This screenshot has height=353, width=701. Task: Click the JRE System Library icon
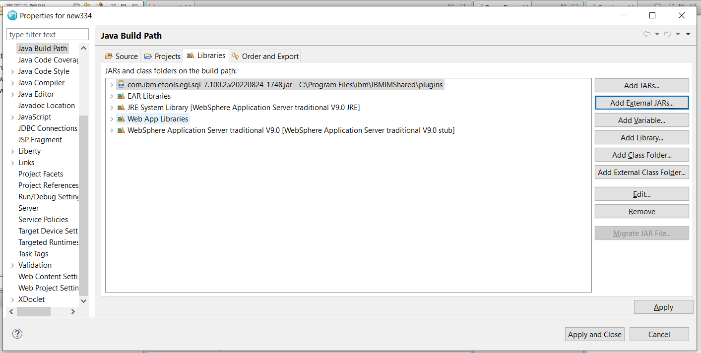[x=121, y=108]
